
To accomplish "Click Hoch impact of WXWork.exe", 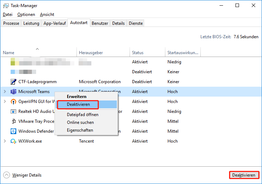I will point(172,141).
